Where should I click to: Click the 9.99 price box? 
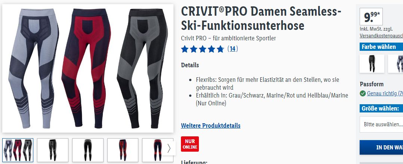[371, 17]
